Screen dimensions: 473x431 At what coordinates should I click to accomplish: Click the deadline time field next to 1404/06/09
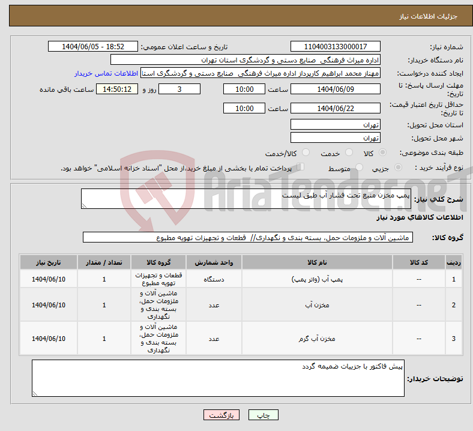(244, 89)
